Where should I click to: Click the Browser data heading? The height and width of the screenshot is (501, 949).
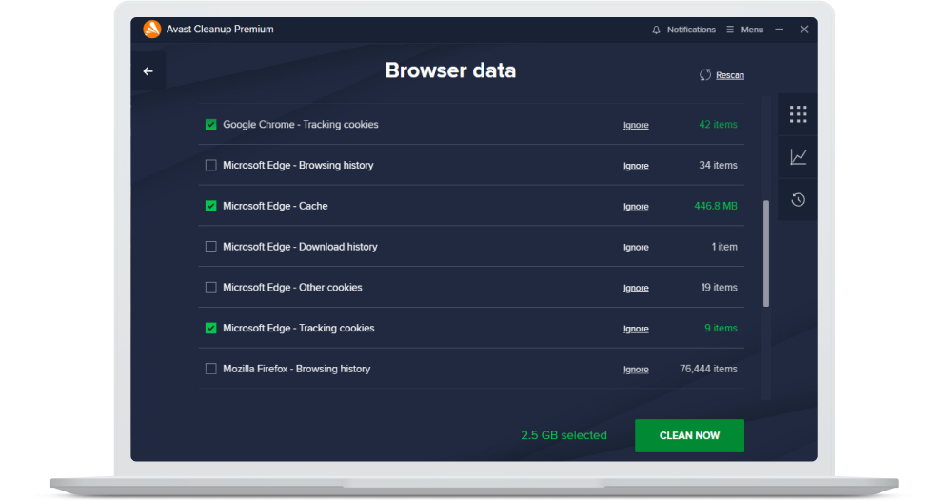(x=450, y=70)
